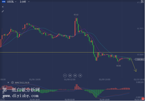
Task: Click the top-right panel toggle icon
Action: 142,1
